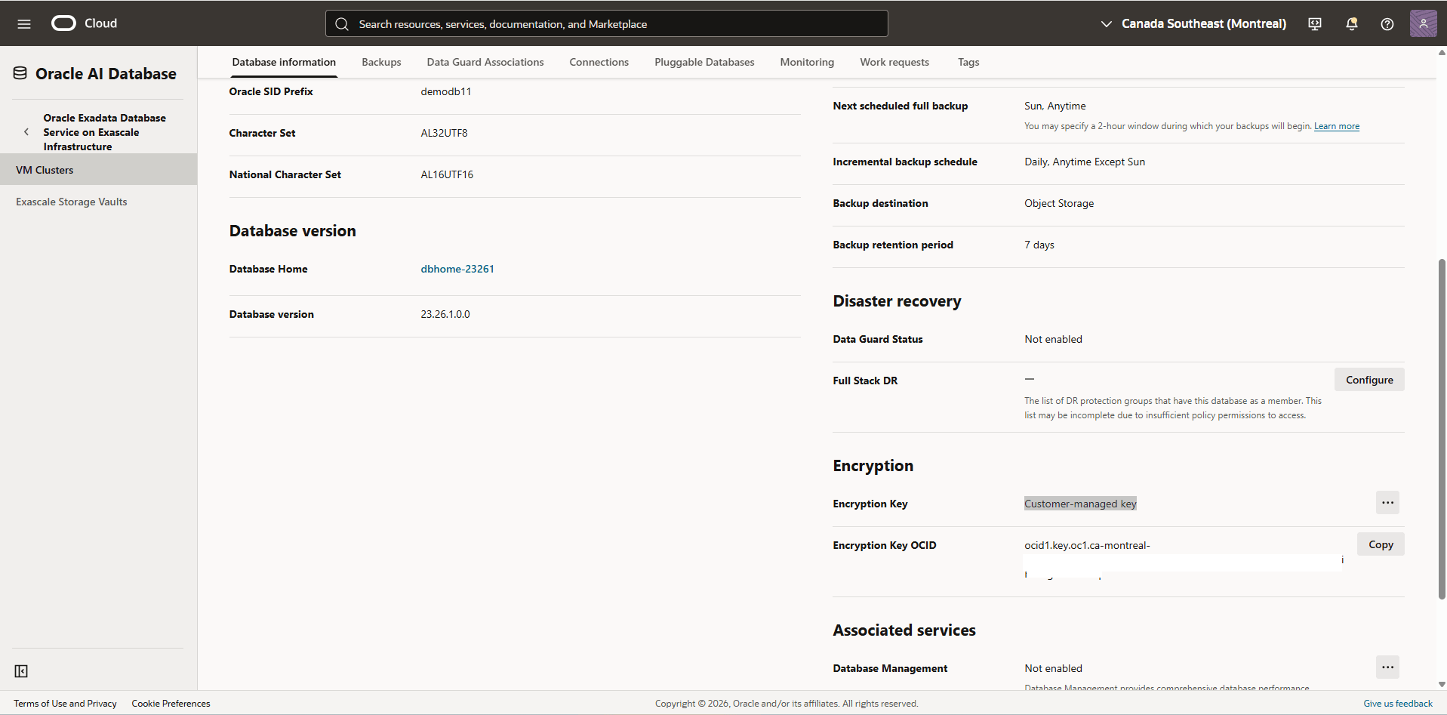Image resolution: width=1447 pixels, height=715 pixels.
Task: Open the hamburger navigation menu
Action: [x=24, y=23]
